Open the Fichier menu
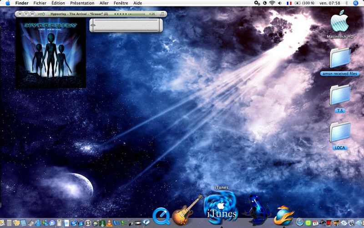 (x=40, y=3)
